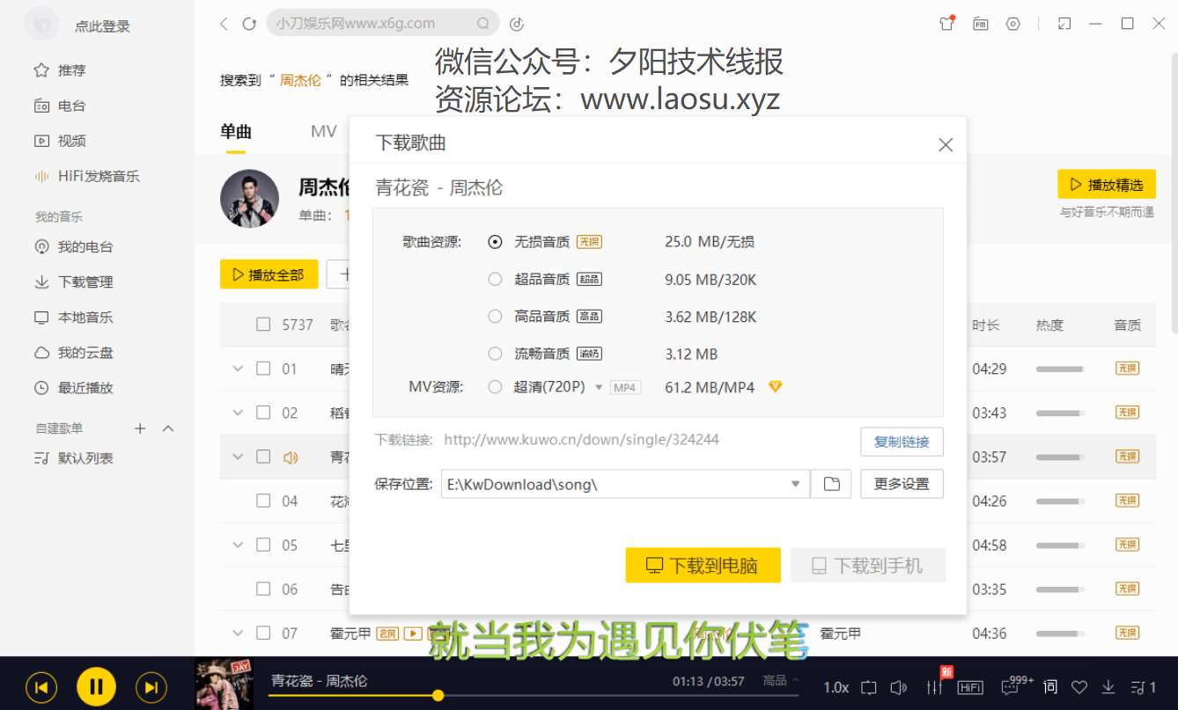Expand the row 05 chevron
This screenshot has width=1178, height=710.
[237, 545]
